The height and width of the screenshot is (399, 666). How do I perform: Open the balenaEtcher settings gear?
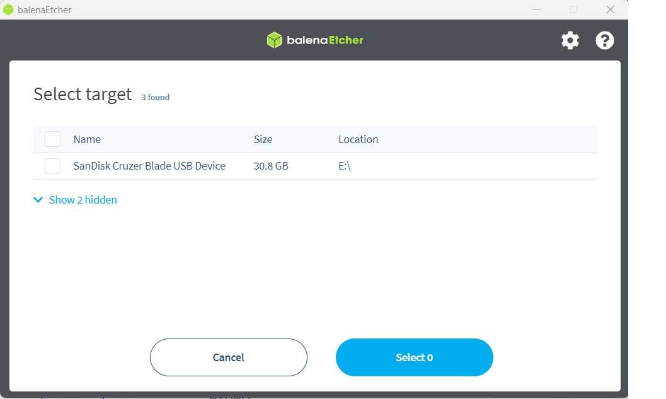click(x=570, y=41)
